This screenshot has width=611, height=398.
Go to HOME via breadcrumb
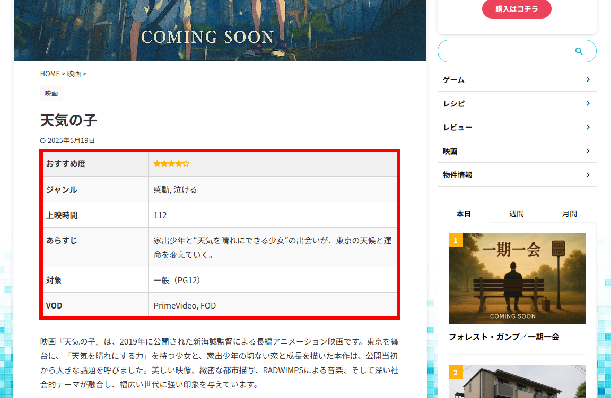coord(50,74)
